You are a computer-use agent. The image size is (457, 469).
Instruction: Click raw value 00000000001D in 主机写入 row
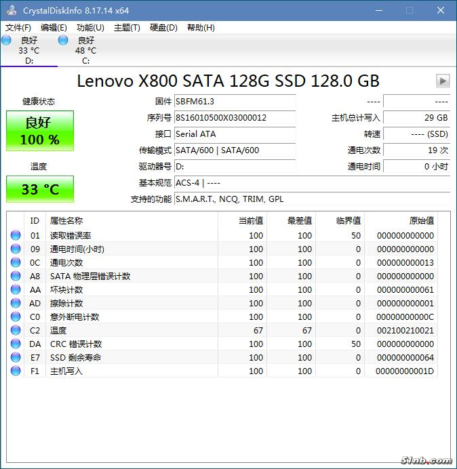[405, 371]
